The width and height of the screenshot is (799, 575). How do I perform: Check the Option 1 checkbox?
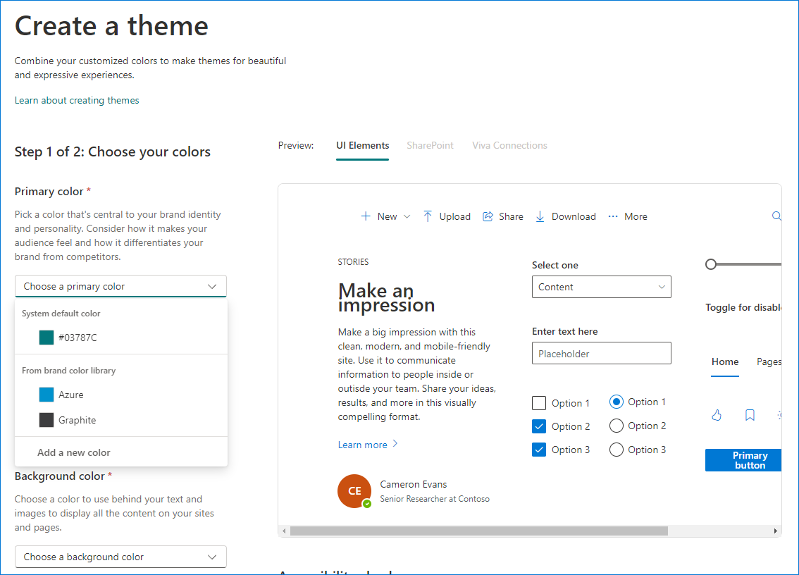click(x=539, y=402)
